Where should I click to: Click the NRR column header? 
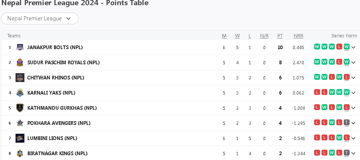click(x=298, y=36)
